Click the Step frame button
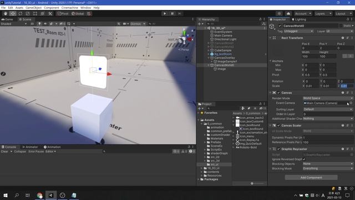Viewport: 355px width, 200px height. (x=180, y=13)
